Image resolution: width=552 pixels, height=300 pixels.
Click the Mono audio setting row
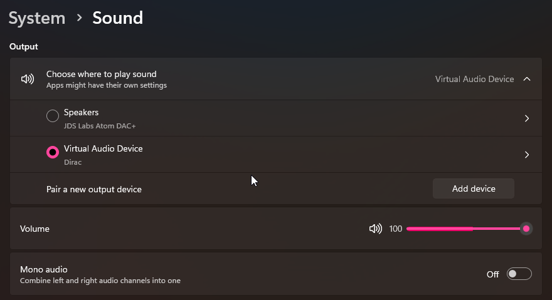click(x=275, y=274)
